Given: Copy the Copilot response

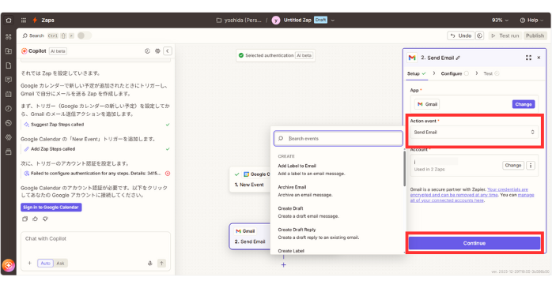Looking at the screenshot, I should [x=25, y=219].
